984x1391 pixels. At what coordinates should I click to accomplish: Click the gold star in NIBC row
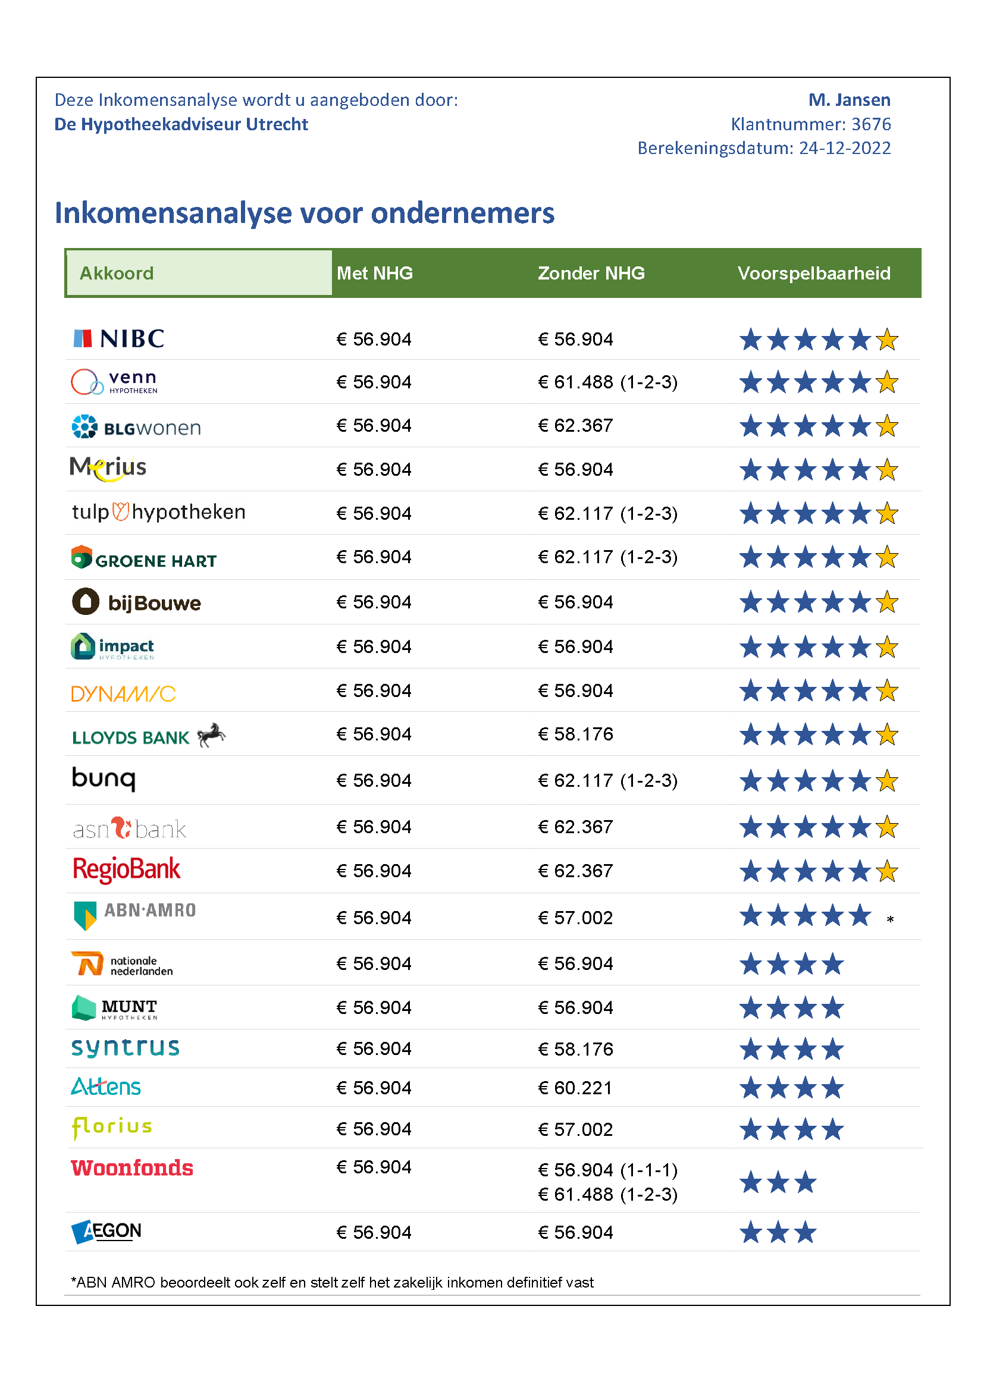pos(887,340)
